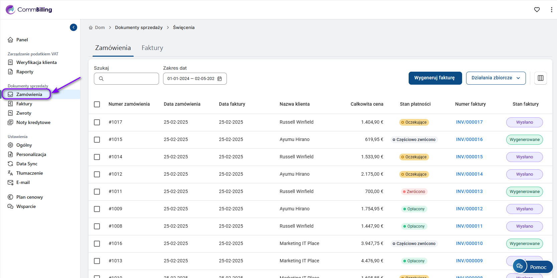The height and width of the screenshot is (278, 557).
Task: Switch to the Faktury tab
Action: click(152, 48)
